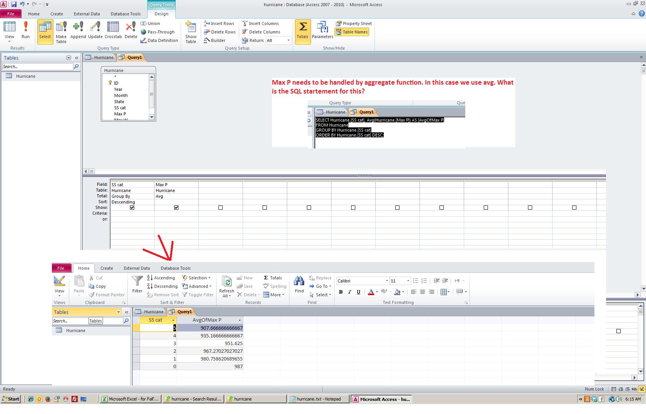Screen dimensions: 646x414
Task: Pick the Make Table query type
Action: pyautogui.click(x=61, y=32)
